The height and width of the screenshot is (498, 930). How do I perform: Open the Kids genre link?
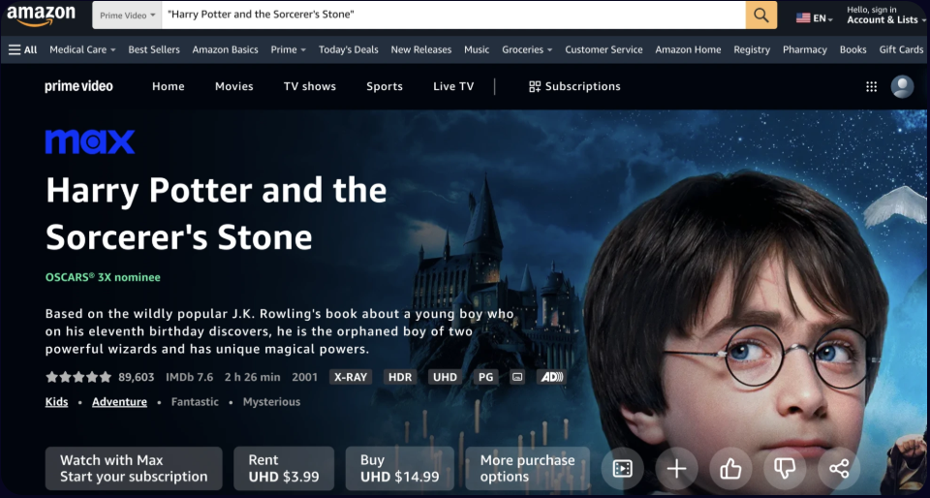[x=57, y=402]
